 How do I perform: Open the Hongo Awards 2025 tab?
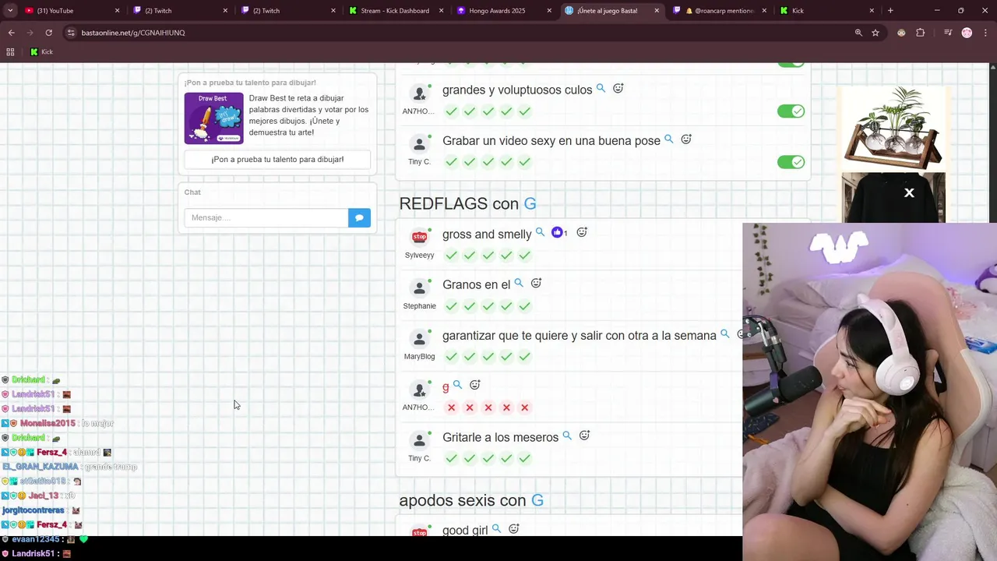click(504, 11)
